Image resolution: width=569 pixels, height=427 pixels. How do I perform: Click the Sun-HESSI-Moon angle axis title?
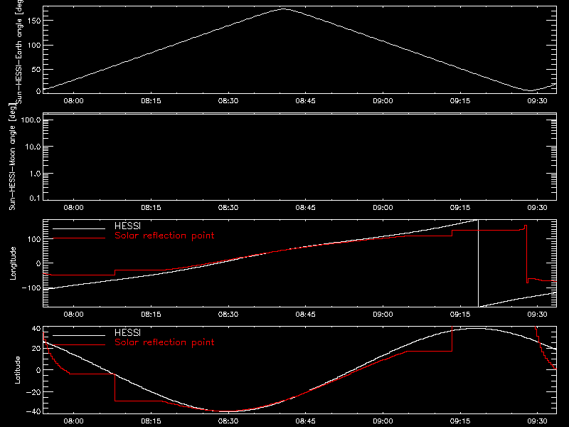coord(12,157)
